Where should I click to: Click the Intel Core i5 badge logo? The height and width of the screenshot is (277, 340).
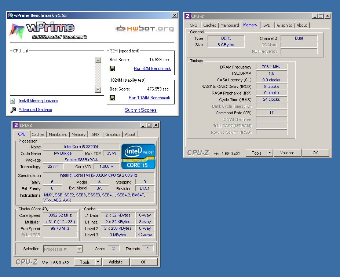138,156
